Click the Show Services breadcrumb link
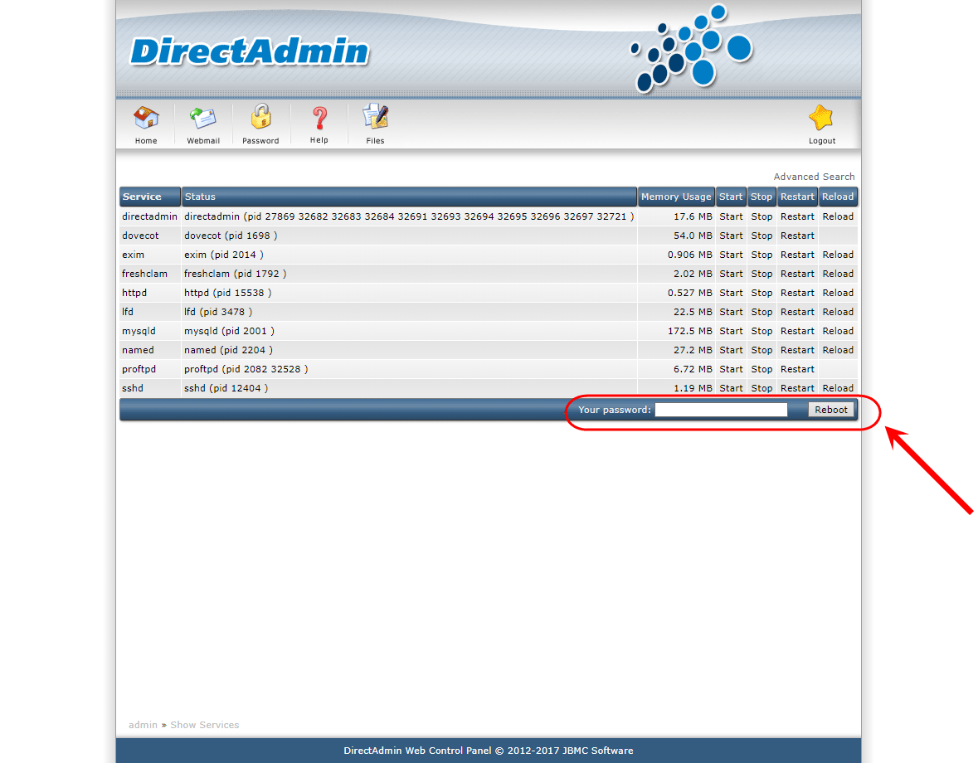The image size is (978, 763). [205, 724]
